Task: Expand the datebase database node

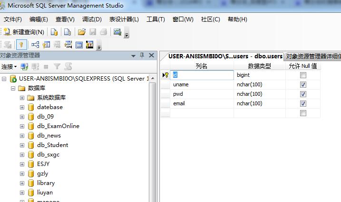Action: 22,107
